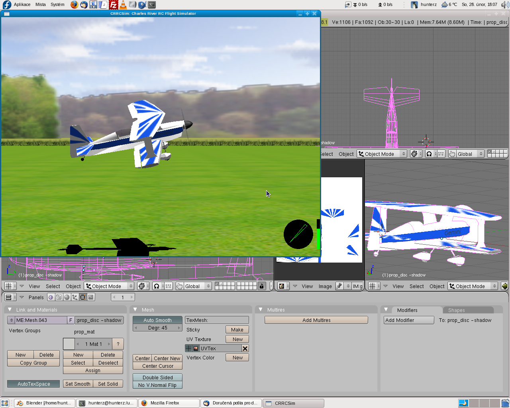This screenshot has height=408, width=510.
Task: Select the Editing context button in Panels
Action: [x=83, y=297]
